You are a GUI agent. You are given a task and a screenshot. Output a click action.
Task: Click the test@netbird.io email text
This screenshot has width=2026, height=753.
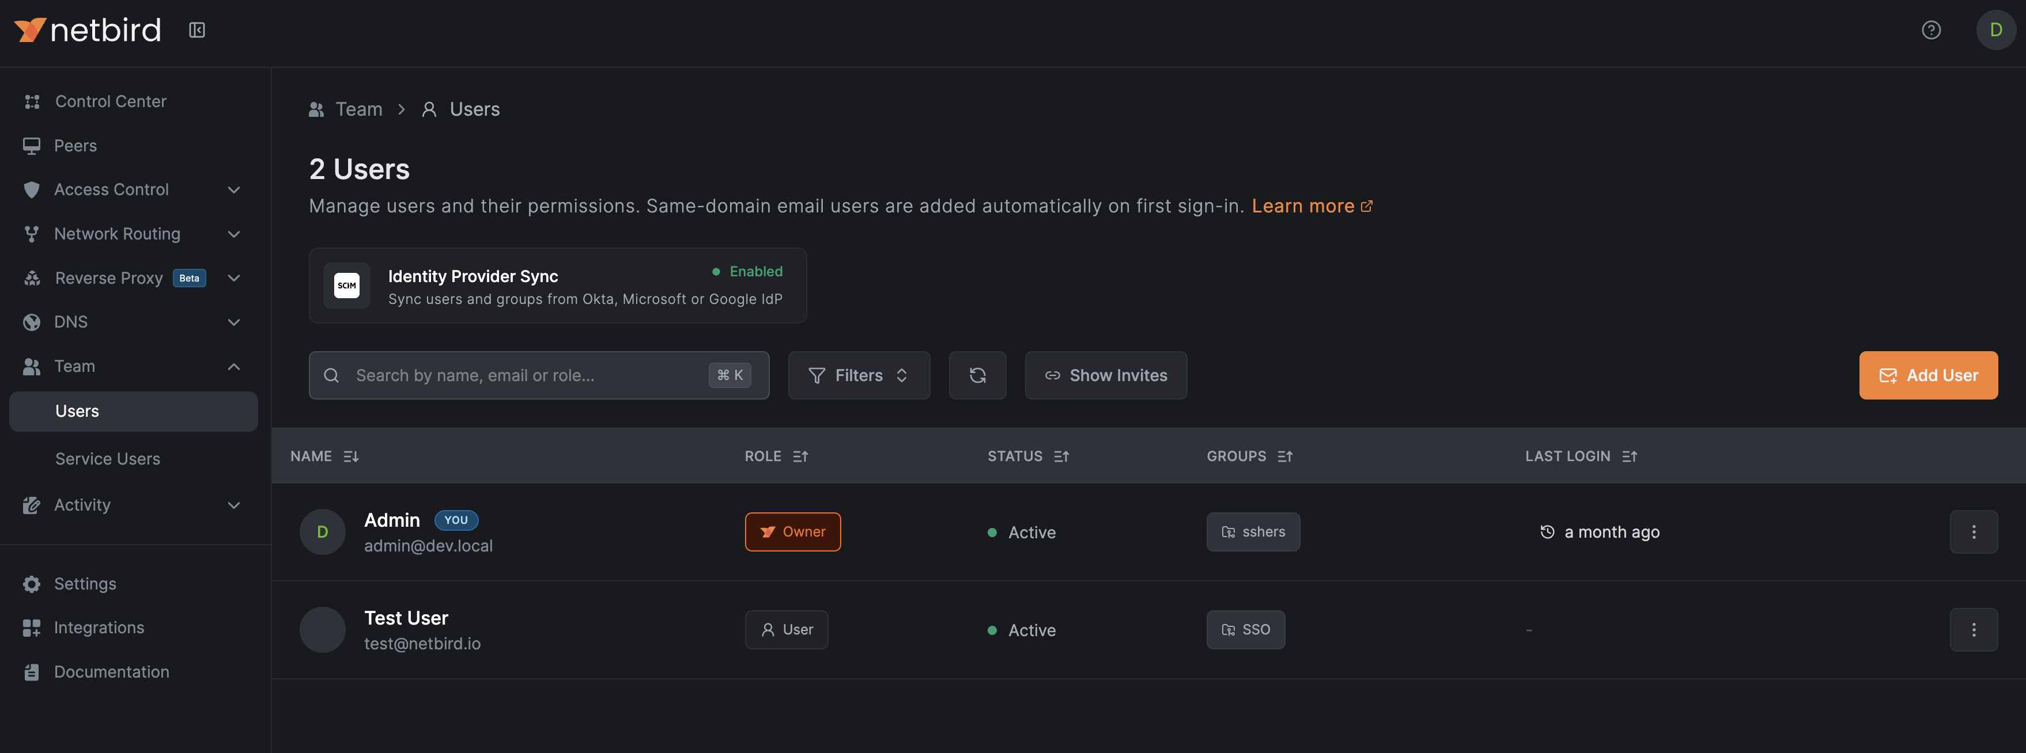coord(422,644)
